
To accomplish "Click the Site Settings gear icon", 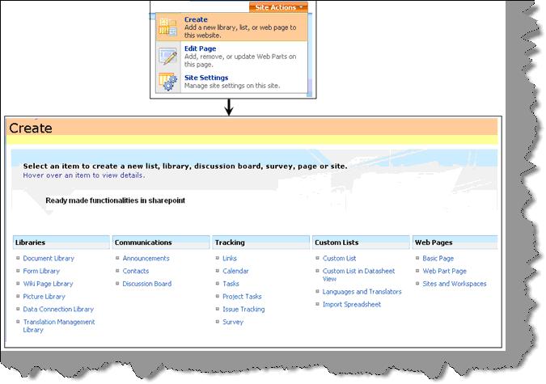I will [x=167, y=82].
